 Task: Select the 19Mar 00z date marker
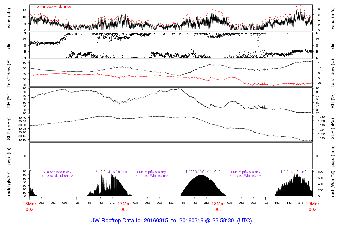click(x=312, y=206)
